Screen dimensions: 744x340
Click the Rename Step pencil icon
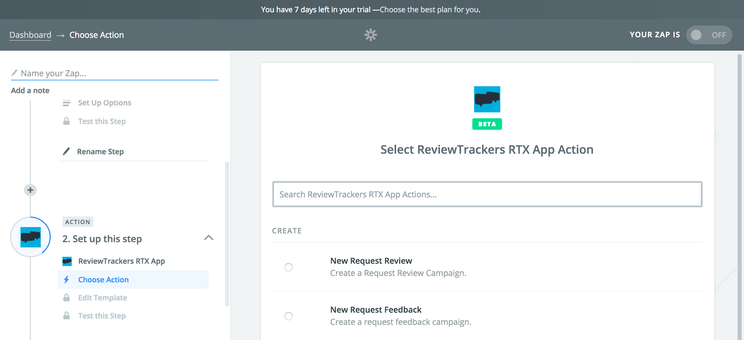click(x=66, y=151)
